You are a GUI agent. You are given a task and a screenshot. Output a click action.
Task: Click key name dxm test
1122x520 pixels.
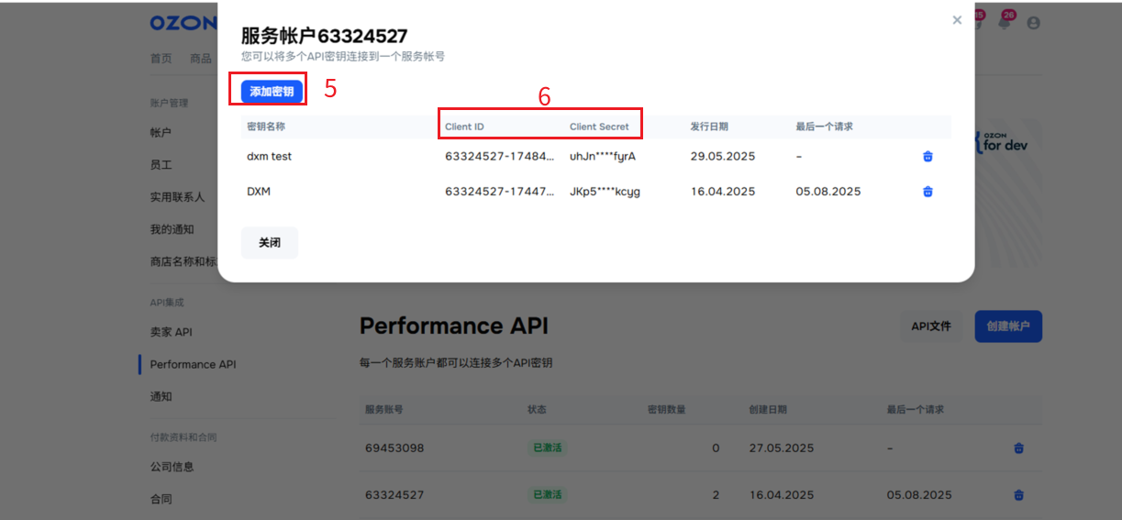[269, 157]
